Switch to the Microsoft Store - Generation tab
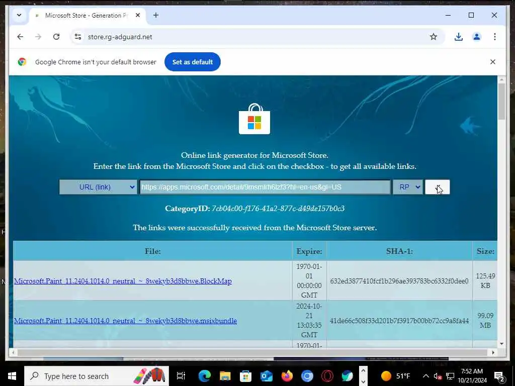515x386 pixels. [86, 16]
